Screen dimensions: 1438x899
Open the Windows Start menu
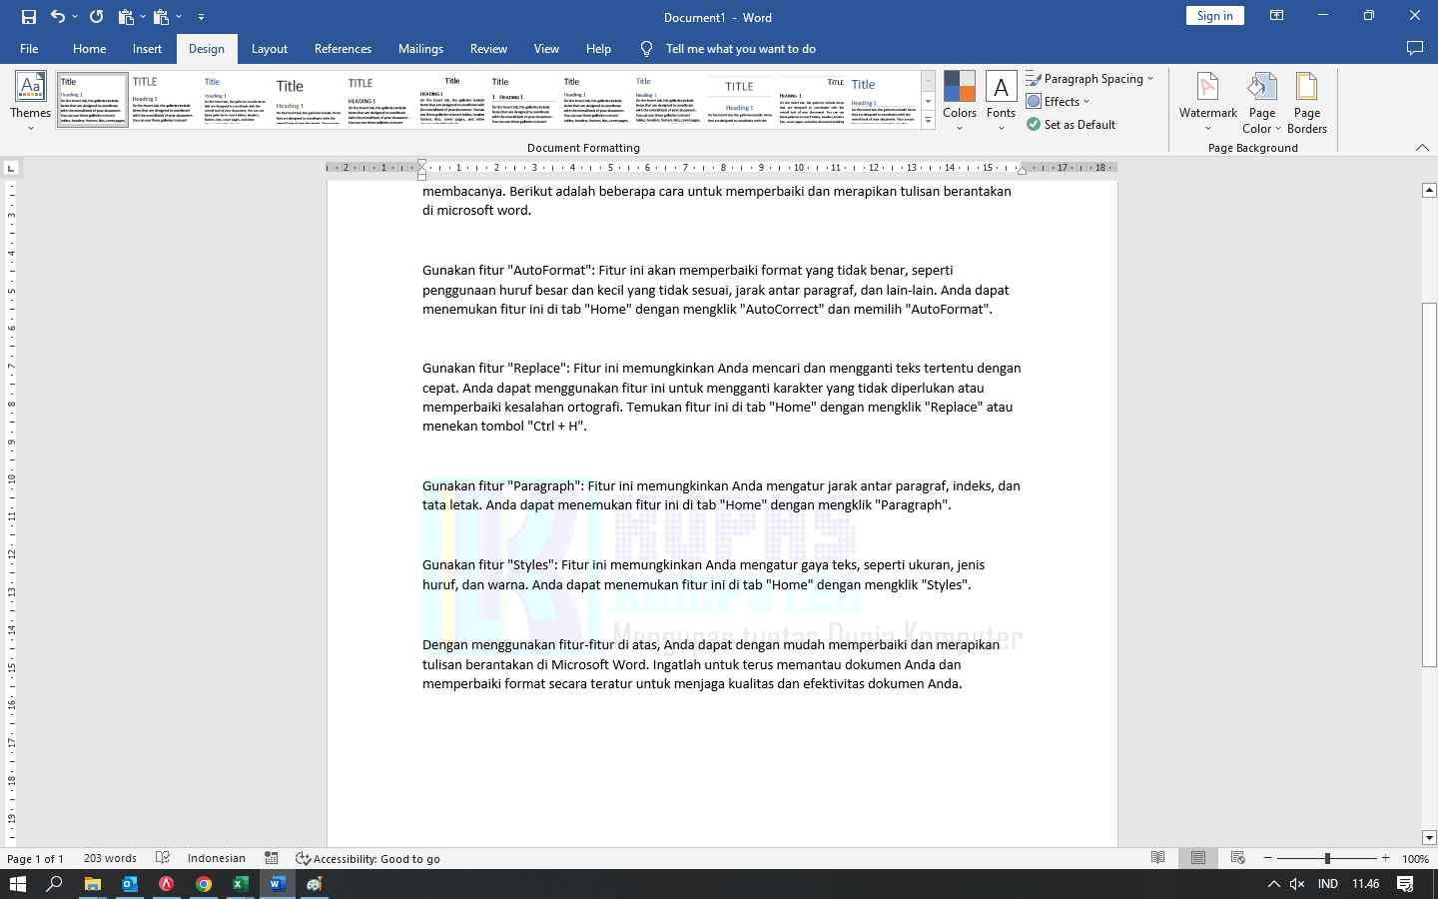pyautogui.click(x=18, y=884)
